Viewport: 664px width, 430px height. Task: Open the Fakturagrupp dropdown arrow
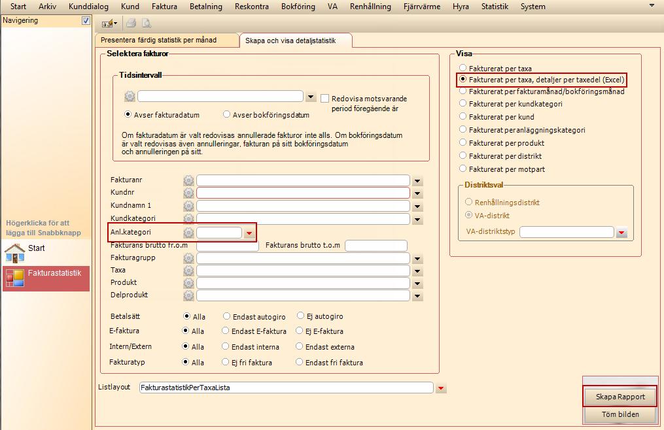click(417, 259)
